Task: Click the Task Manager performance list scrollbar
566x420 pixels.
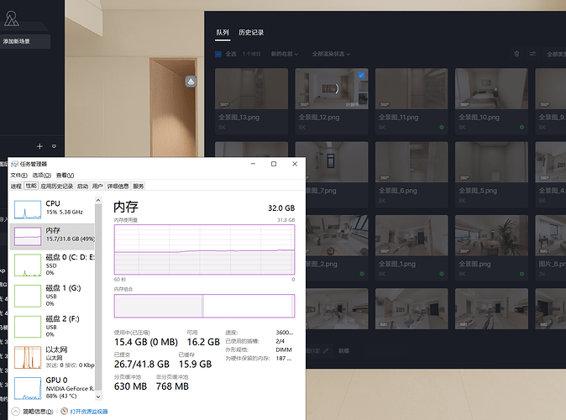Action: [x=99, y=294]
